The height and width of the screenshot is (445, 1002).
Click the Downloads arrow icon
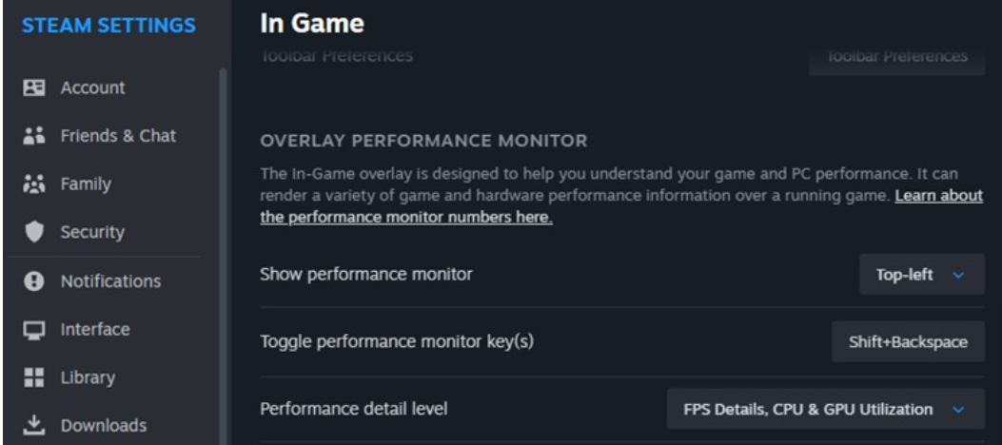coord(34,425)
